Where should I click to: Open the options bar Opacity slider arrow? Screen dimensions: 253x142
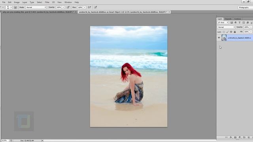coord(63,7)
